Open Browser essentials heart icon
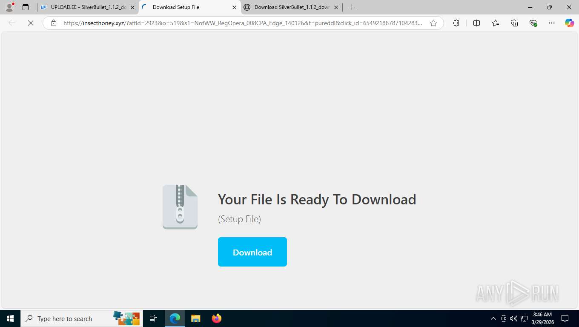This screenshot has width=579, height=327. coord(533,23)
